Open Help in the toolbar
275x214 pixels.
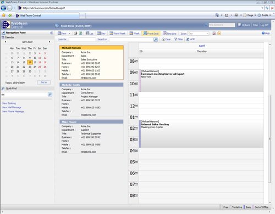(x=266, y=33)
